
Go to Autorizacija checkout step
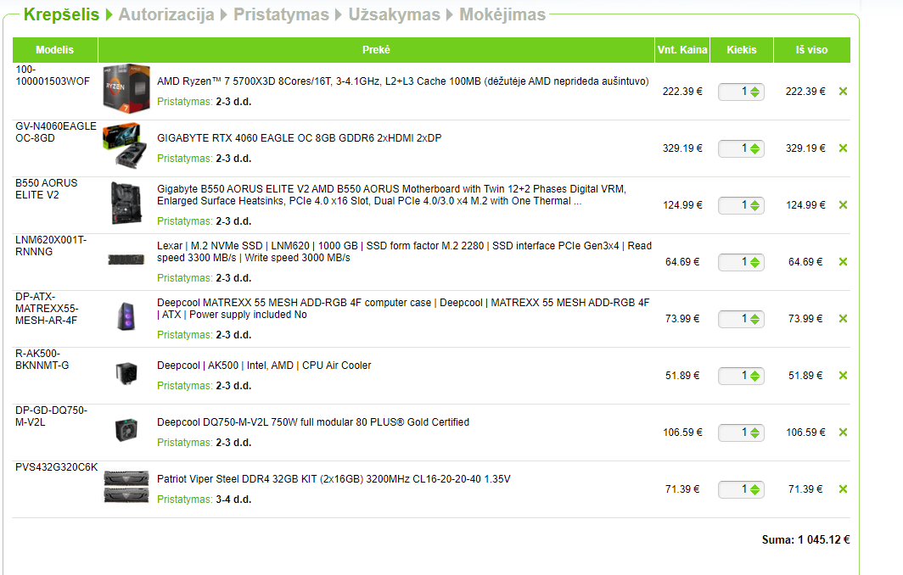click(x=166, y=14)
